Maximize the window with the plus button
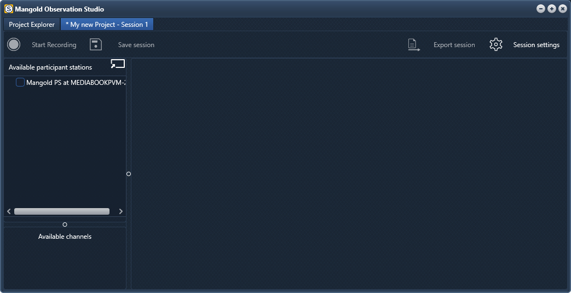 [552, 9]
